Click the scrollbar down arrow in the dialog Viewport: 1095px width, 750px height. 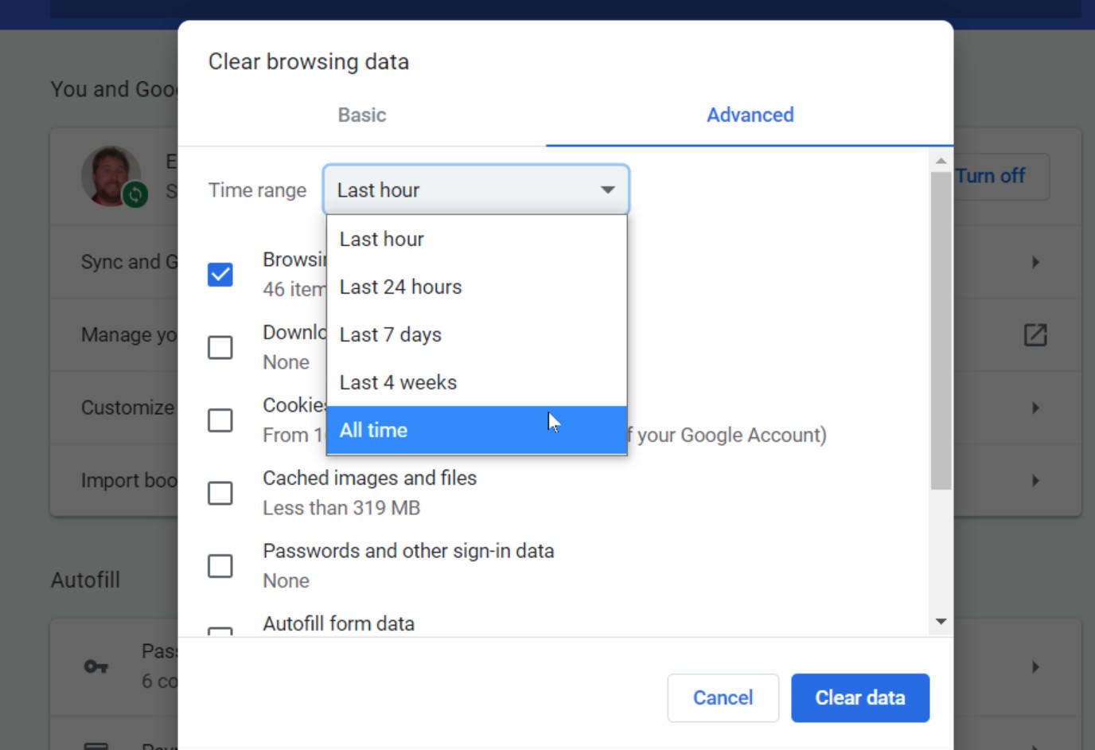(x=941, y=621)
